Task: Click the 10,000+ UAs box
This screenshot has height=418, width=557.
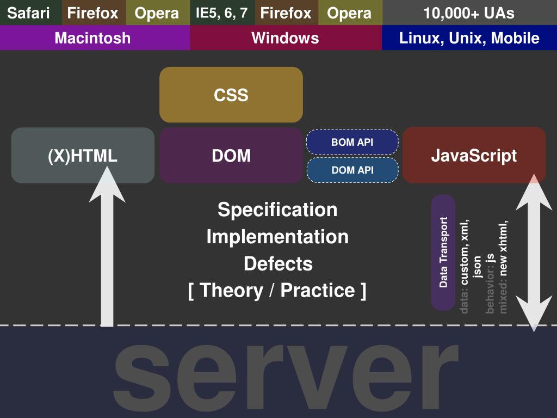Action: click(x=469, y=13)
